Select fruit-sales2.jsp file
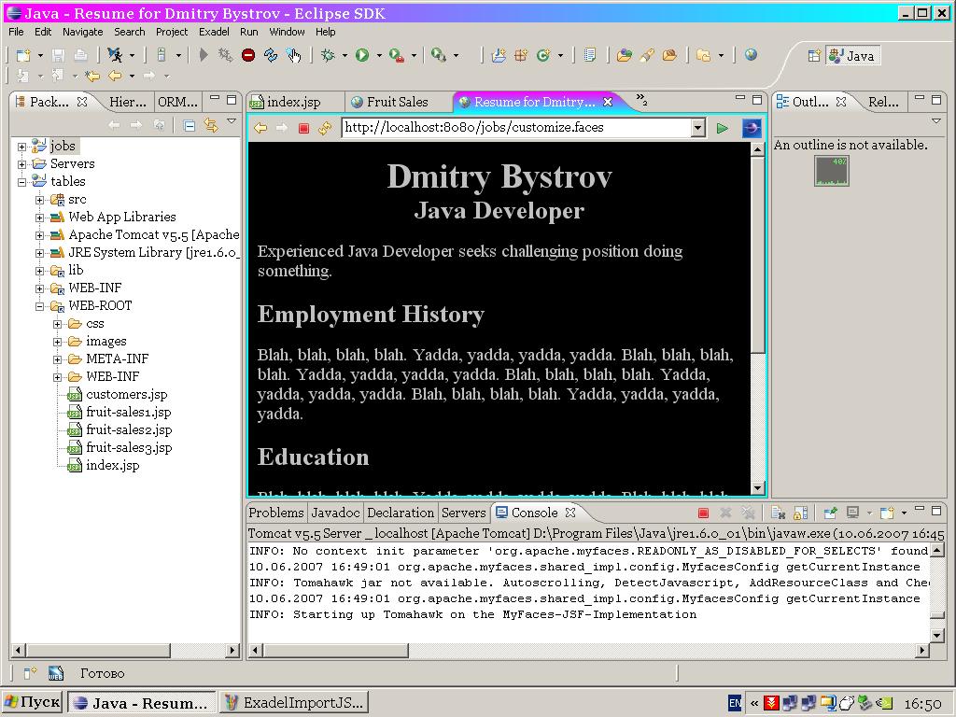The height and width of the screenshot is (717, 956). (129, 429)
